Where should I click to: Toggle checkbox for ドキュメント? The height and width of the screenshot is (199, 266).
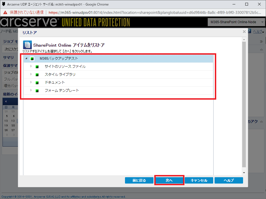37,83
